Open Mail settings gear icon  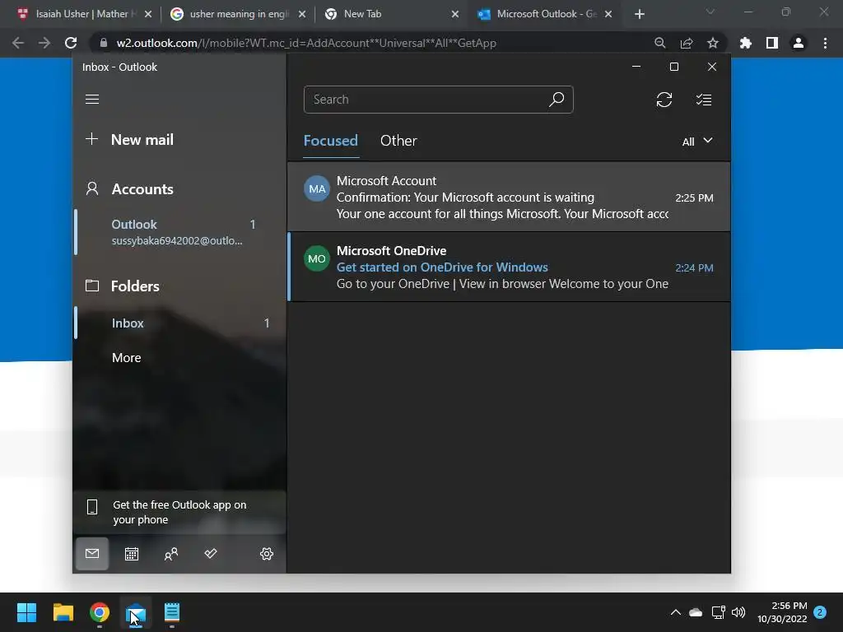[x=267, y=554]
